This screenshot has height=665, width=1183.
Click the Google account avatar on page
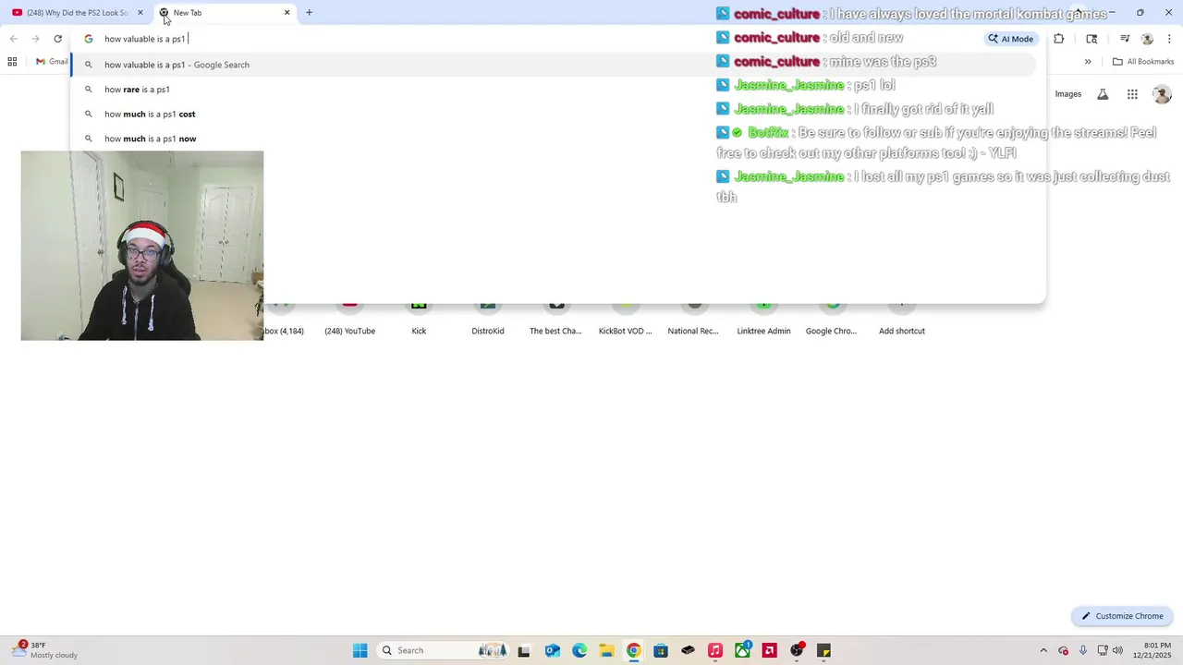pyautogui.click(x=1162, y=94)
